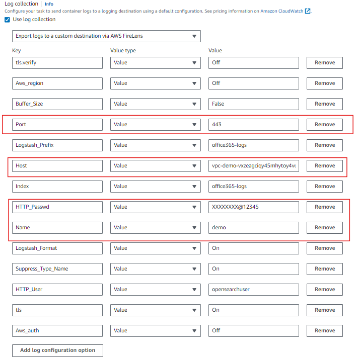The height and width of the screenshot is (359, 358).
Task: Click the Index value field office365-logs
Action: [253, 187]
